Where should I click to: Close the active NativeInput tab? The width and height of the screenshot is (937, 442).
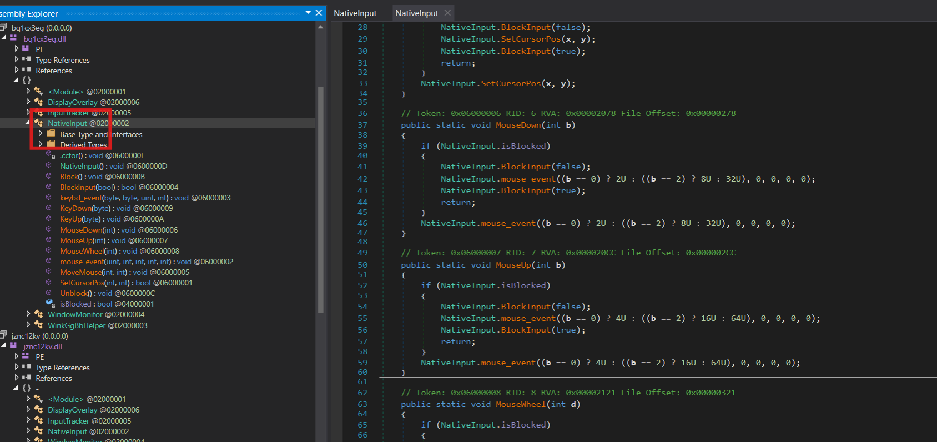pyautogui.click(x=448, y=12)
